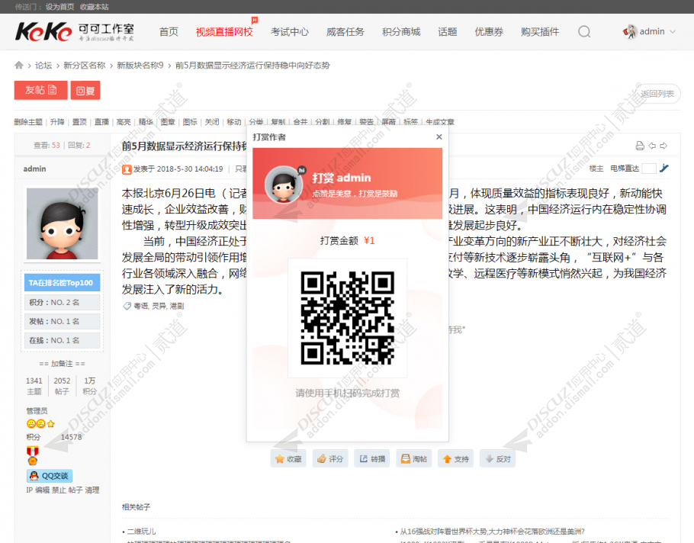
Task: Click 生成文章 moderation link
Action: click(x=440, y=122)
